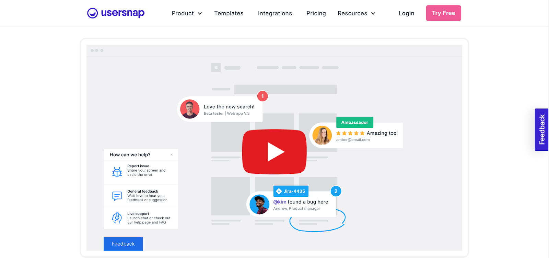Open the vertical Feedback side tab

pos(542,130)
